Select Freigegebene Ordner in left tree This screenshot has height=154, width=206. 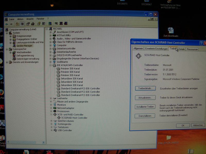[x=27, y=39]
